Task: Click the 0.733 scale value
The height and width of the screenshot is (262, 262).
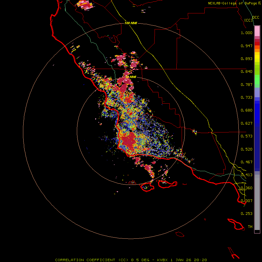Action: click(247, 98)
